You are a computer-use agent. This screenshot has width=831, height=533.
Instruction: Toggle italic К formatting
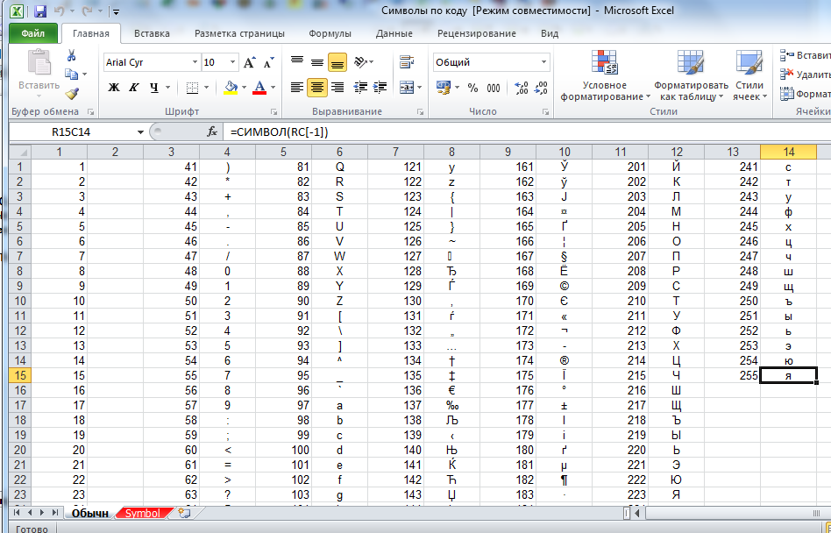[133, 88]
